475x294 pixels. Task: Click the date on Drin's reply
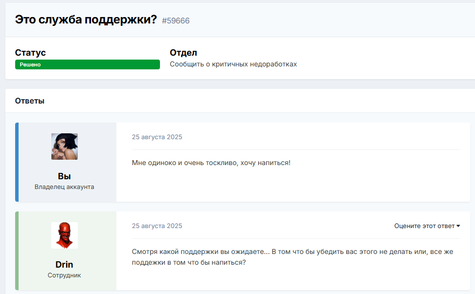point(157,226)
